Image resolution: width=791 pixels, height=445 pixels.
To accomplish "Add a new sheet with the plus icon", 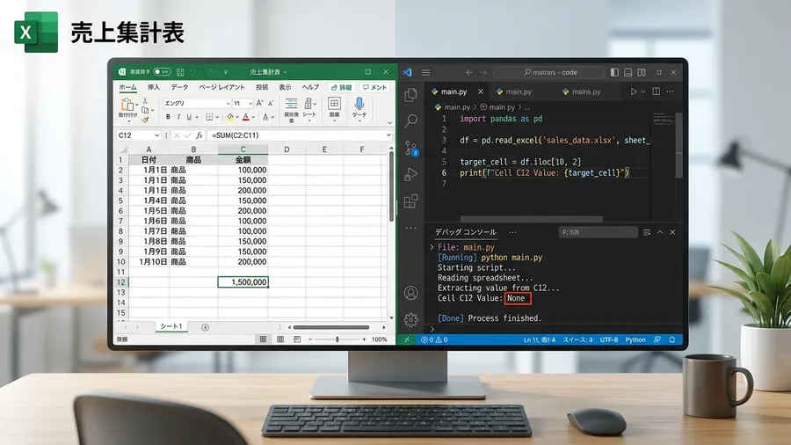I will pyautogui.click(x=206, y=327).
